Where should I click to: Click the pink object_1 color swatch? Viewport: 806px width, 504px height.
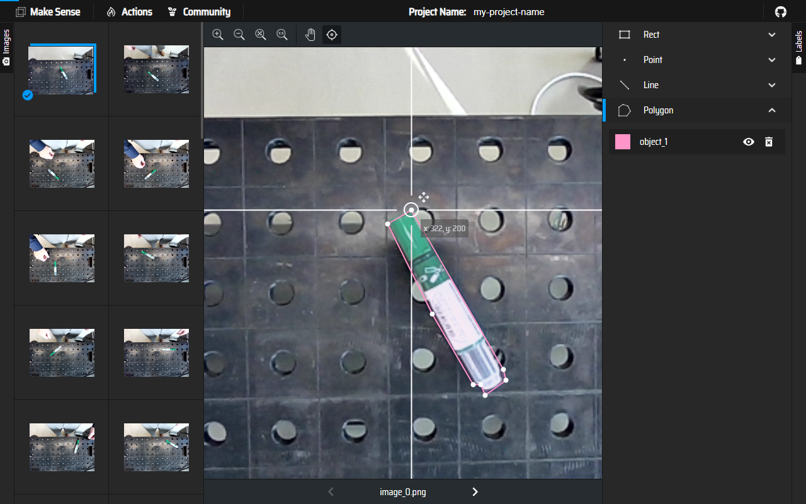tap(623, 142)
